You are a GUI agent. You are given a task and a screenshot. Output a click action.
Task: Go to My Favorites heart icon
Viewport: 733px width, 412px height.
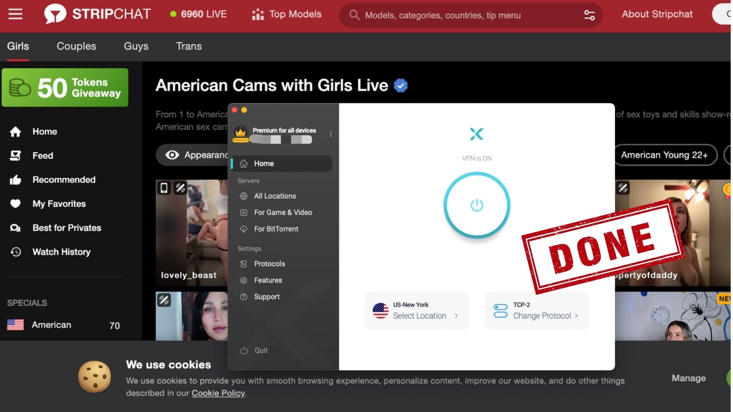[15, 204]
